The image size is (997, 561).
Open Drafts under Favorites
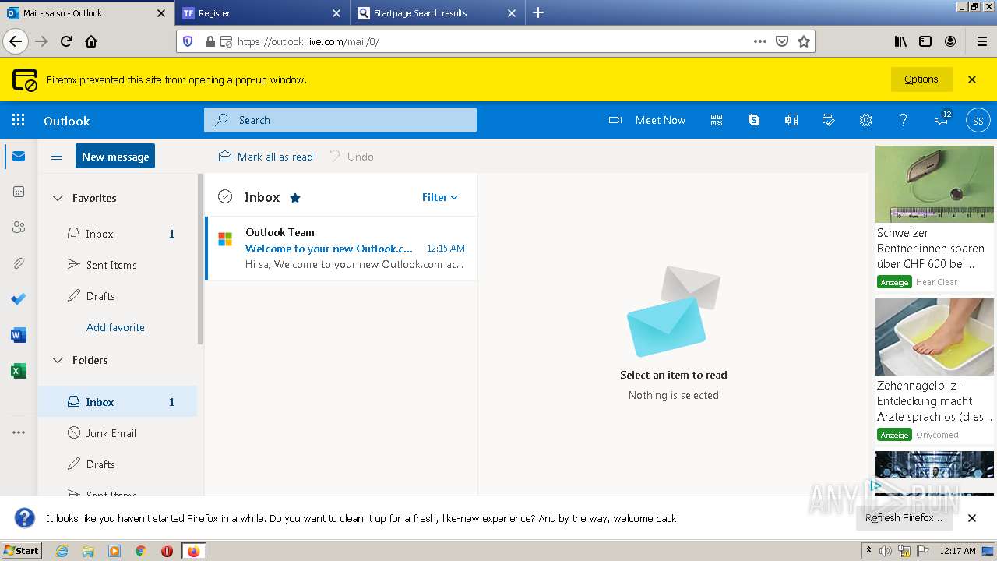[118, 296]
